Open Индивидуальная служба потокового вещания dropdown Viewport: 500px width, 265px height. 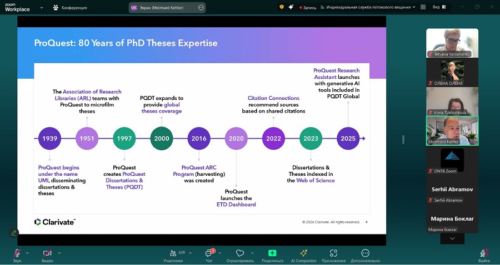pos(368,7)
